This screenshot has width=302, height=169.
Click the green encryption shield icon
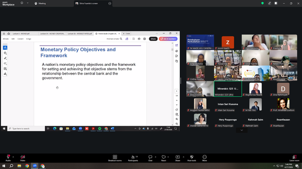pyautogui.click(x=262, y=3)
